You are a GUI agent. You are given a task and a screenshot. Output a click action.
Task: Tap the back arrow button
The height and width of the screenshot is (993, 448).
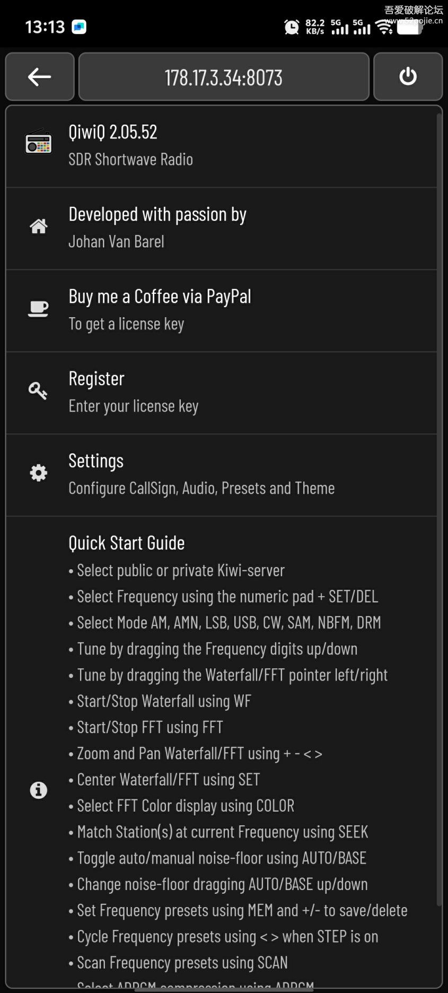[40, 77]
